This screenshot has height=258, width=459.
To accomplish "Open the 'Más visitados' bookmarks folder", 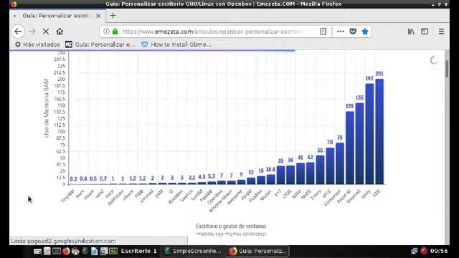I will [37, 44].
